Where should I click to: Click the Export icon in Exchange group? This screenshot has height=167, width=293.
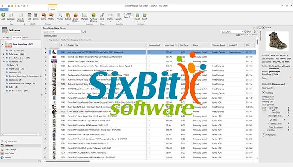click(x=145, y=15)
